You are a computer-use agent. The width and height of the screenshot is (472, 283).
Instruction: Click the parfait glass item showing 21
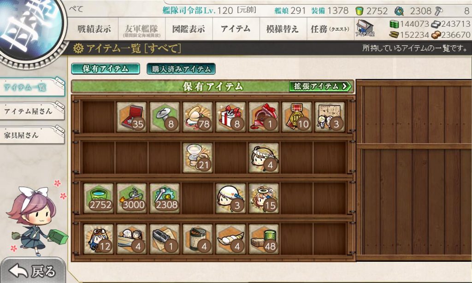click(x=198, y=158)
